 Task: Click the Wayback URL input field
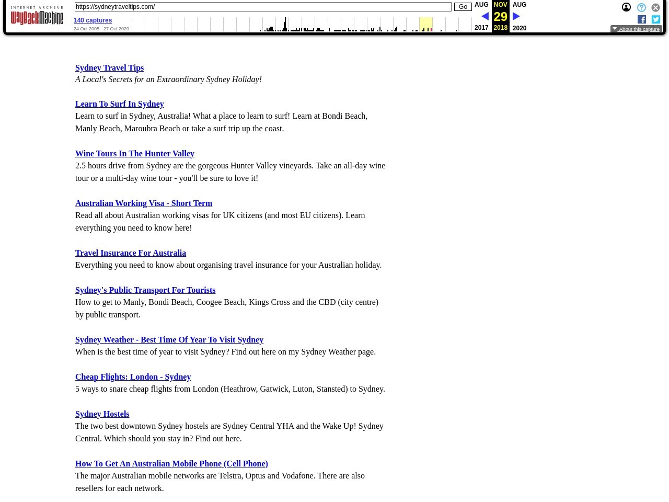coord(263,7)
